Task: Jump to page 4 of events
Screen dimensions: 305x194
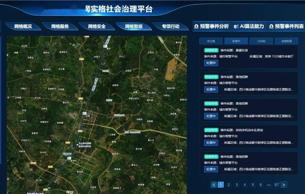Action: coord(245,185)
